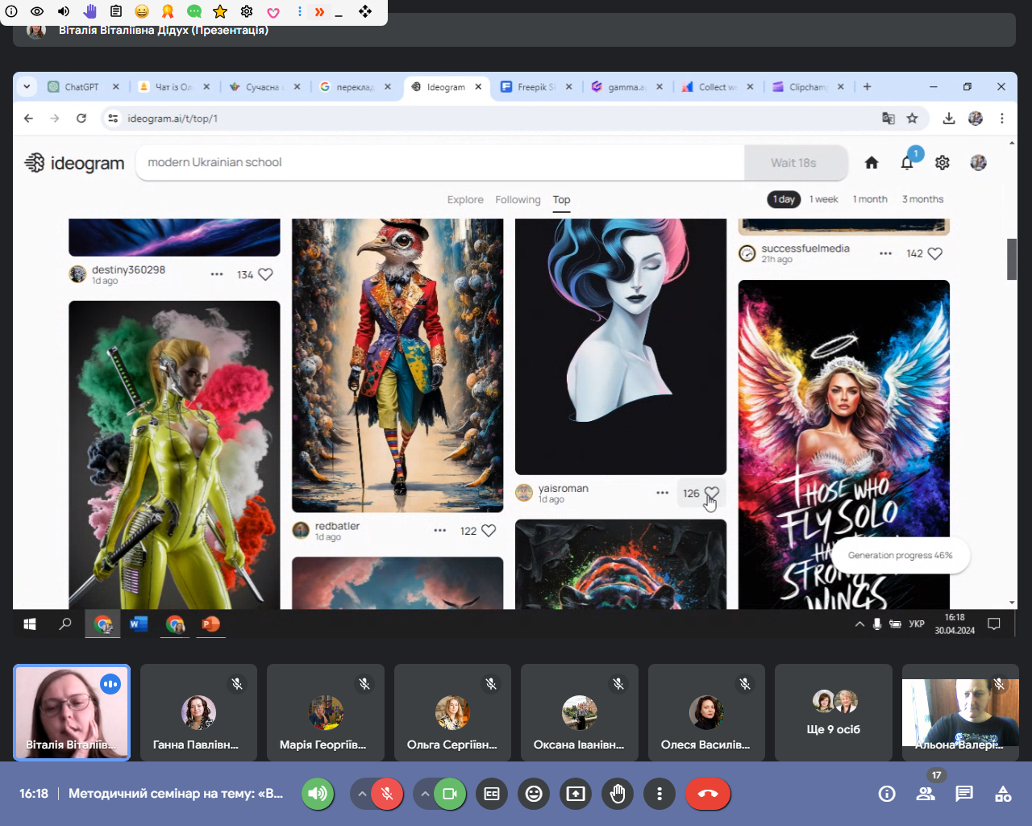Expand camera settings arrow

425,794
